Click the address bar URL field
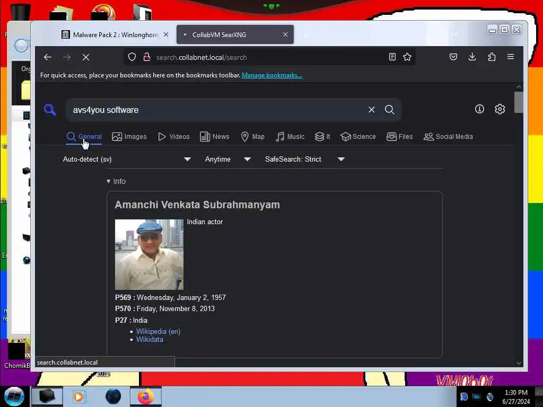This screenshot has height=407, width=543. 270,57
